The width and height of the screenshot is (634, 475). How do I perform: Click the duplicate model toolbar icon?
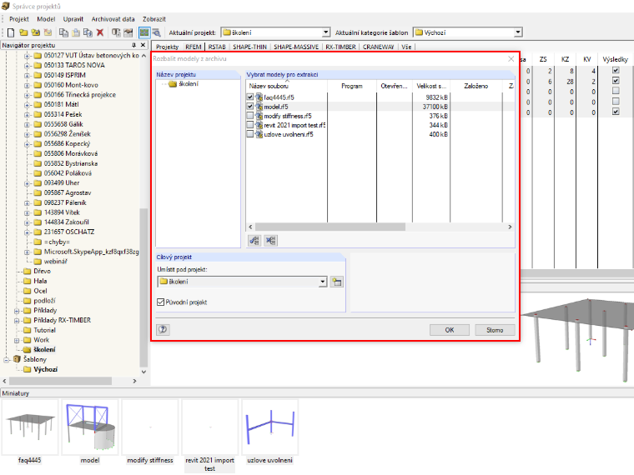88,32
